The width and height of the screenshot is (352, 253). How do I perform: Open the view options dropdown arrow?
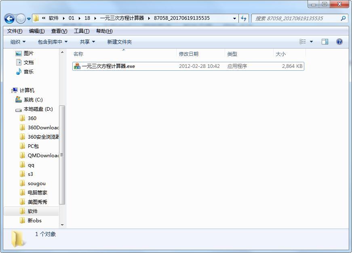click(x=311, y=42)
